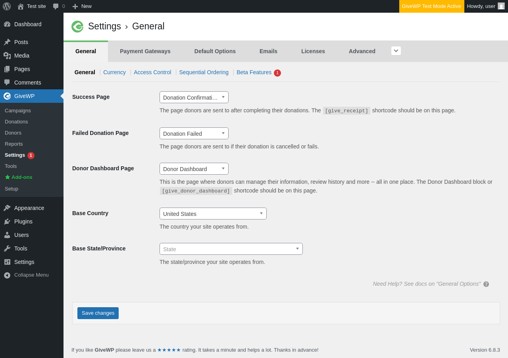The image size is (508, 358).
Task: Open the Beta Features section link
Action: pos(254,72)
